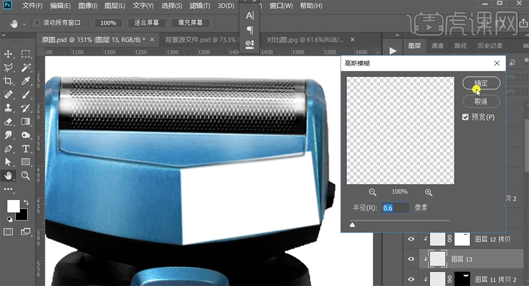Click the 适合屏幕 (Fit Screen) button
Viewport: 529px width, 286px height.
click(x=147, y=23)
